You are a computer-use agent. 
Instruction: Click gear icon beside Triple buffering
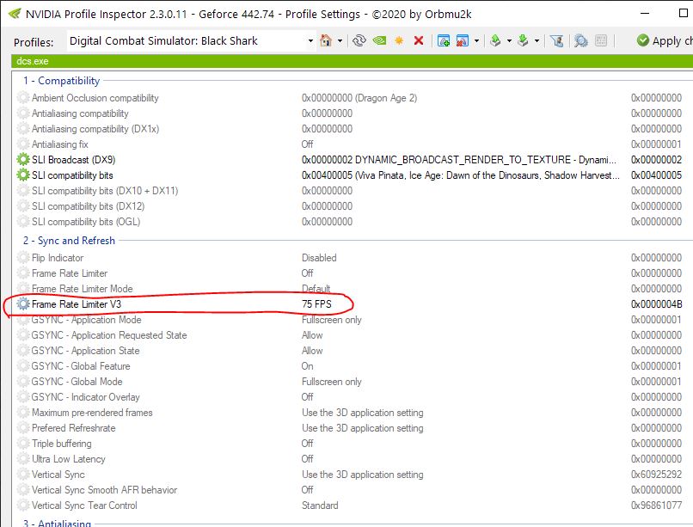(23, 443)
